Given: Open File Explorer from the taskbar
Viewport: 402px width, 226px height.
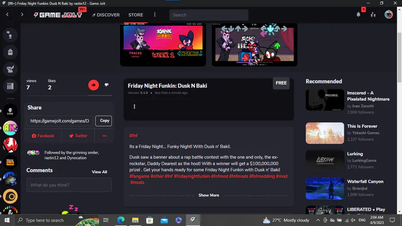Looking at the screenshot, I should 135,220.
